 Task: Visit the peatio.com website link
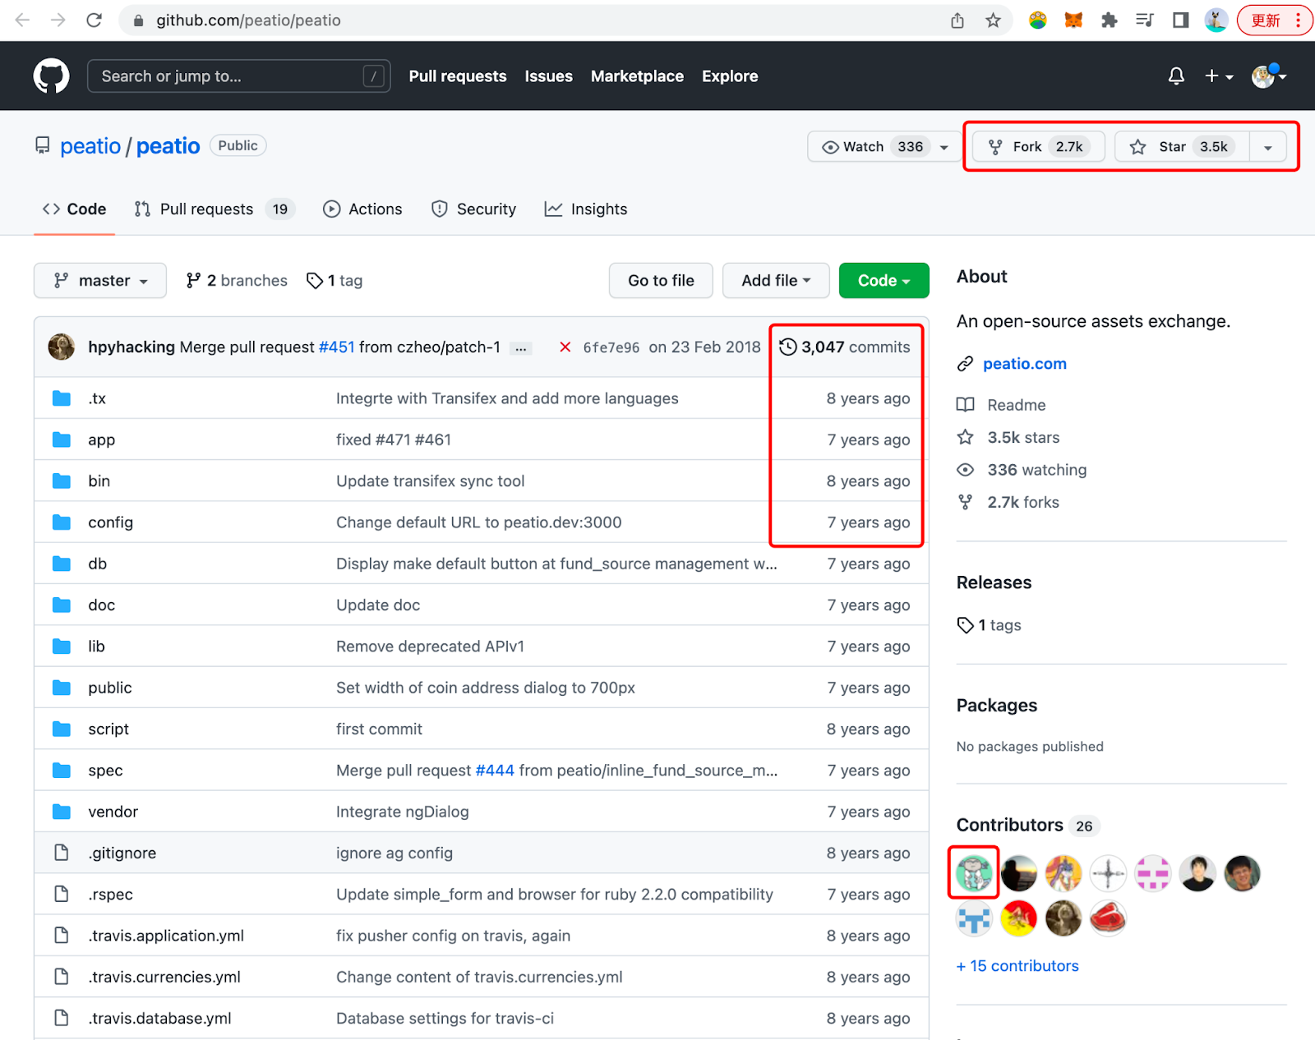pos(1024,364)
